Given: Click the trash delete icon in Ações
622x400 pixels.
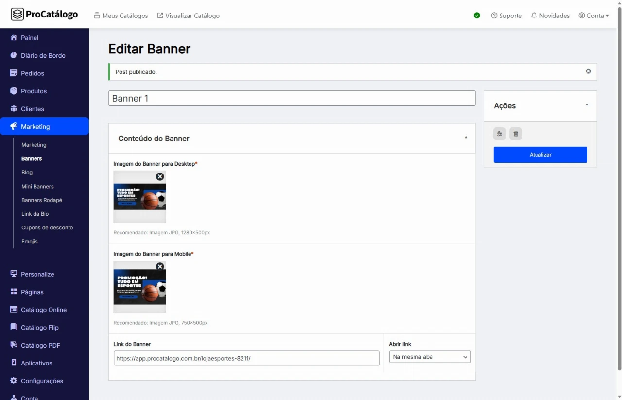Looking at the screenshot, I should [516, 134].
